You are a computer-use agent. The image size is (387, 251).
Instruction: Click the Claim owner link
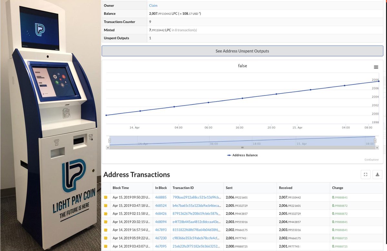tap(153, 5)
